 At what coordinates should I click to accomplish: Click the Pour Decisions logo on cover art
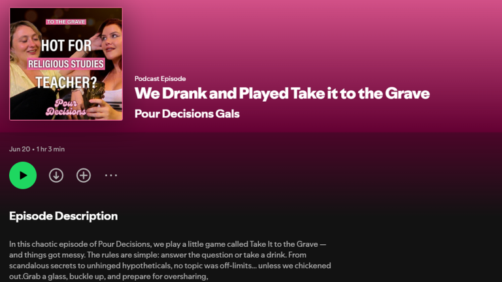click(x=66, y=108)
